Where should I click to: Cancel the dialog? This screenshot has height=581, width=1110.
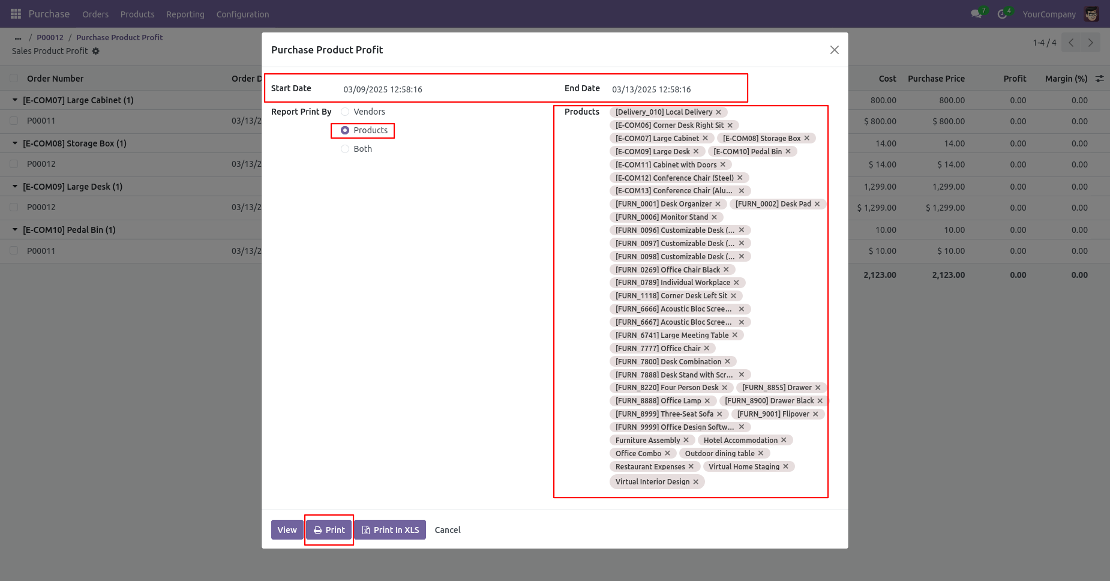(448, 530)
